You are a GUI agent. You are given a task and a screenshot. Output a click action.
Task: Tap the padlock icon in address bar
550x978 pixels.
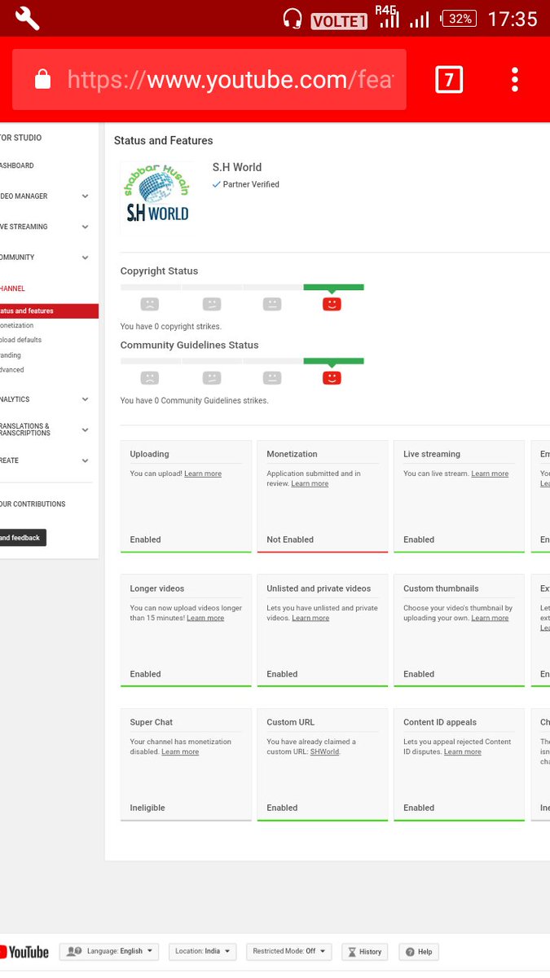[43, 79]
